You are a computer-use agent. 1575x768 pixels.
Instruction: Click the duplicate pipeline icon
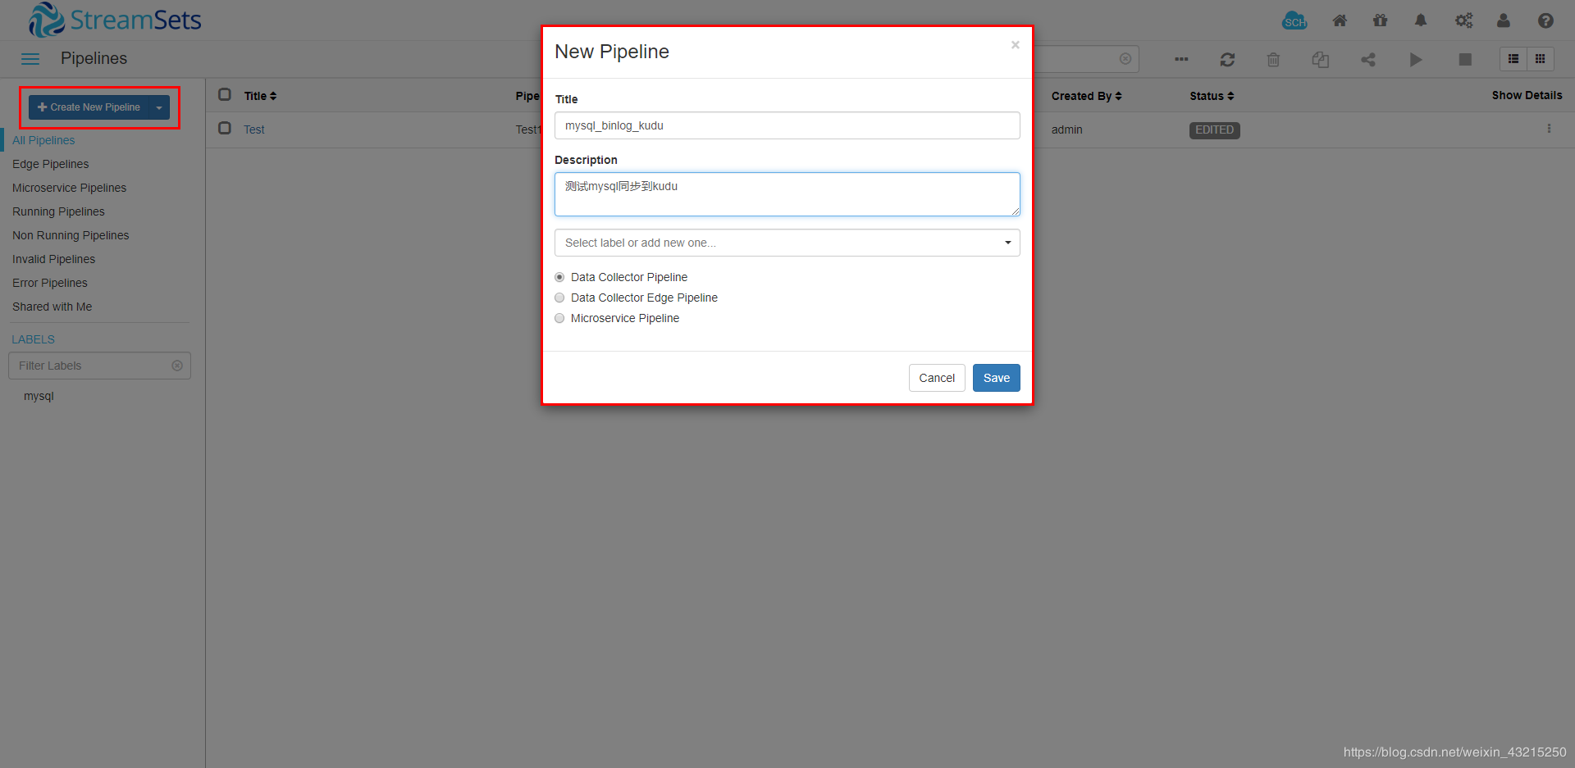1320,59
